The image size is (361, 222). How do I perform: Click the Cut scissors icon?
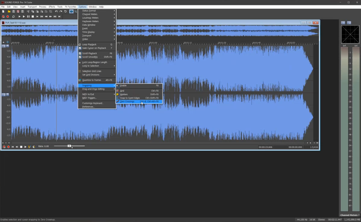[x=28, y=11]
